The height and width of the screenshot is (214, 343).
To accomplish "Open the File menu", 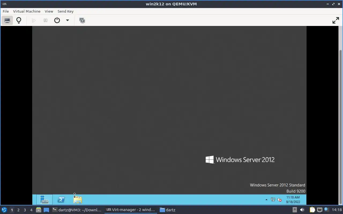I will point(6,11).
